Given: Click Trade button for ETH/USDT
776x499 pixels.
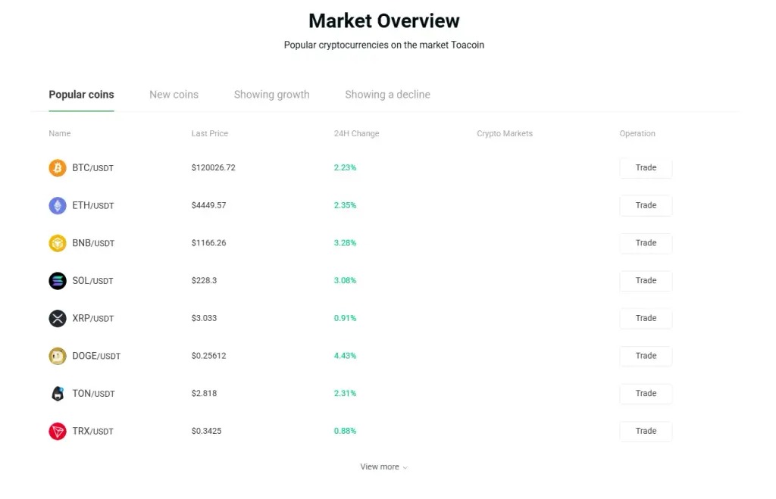Looking at the screenshot, I should (646, 205).
